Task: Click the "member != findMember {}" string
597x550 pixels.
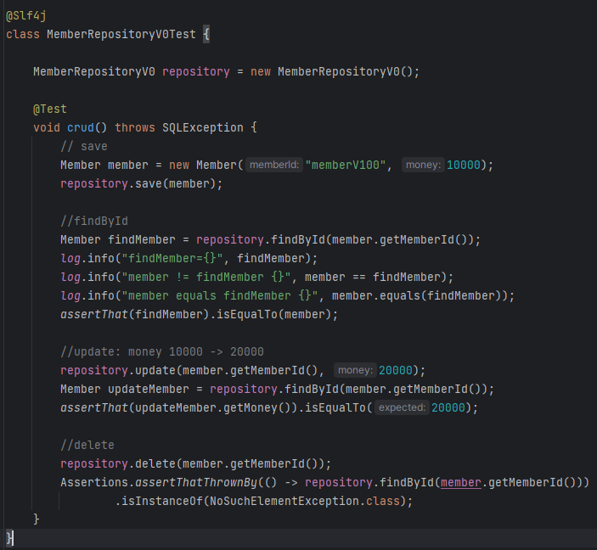Action: [206, 277]
